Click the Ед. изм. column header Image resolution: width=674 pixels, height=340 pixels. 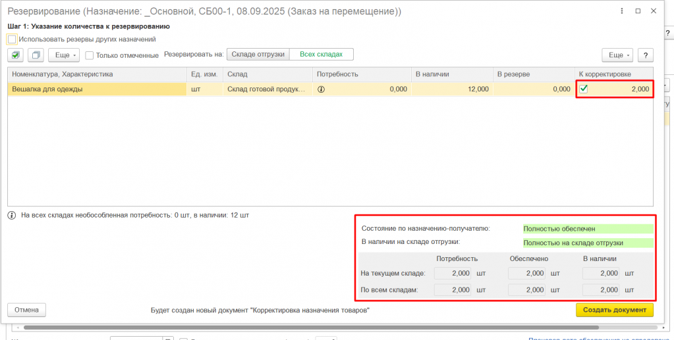pyautogui.click(x=205, y=74)
